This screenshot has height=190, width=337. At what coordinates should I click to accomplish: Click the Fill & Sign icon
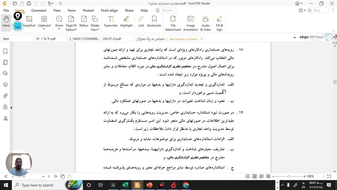[x=219, y=23]
